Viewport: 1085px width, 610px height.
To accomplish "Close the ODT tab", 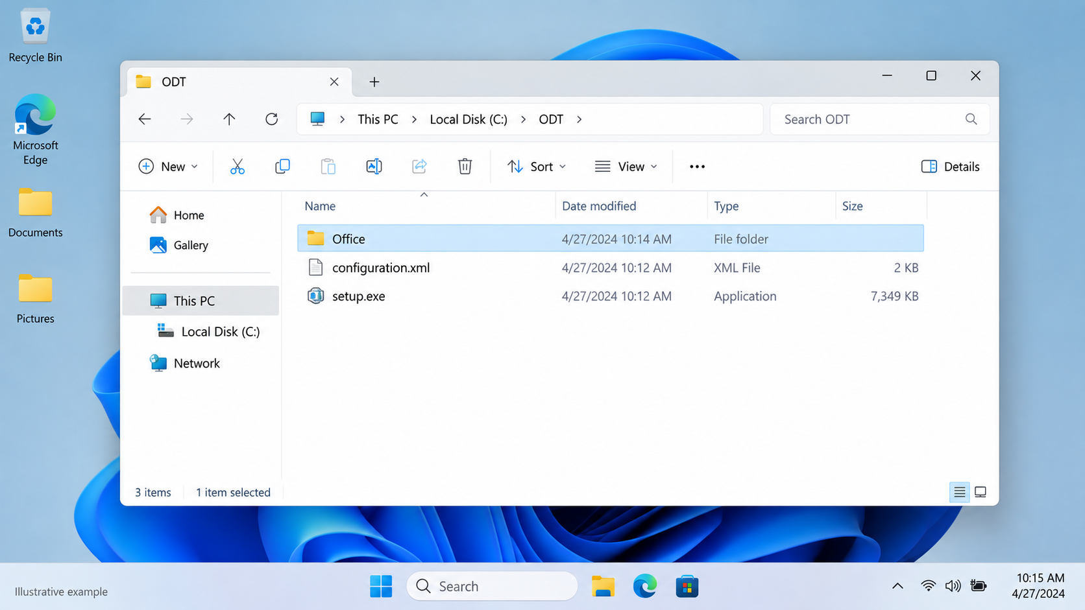I will point(334,82).
